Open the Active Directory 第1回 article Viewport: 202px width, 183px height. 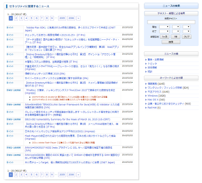click(x=72, y=125)
